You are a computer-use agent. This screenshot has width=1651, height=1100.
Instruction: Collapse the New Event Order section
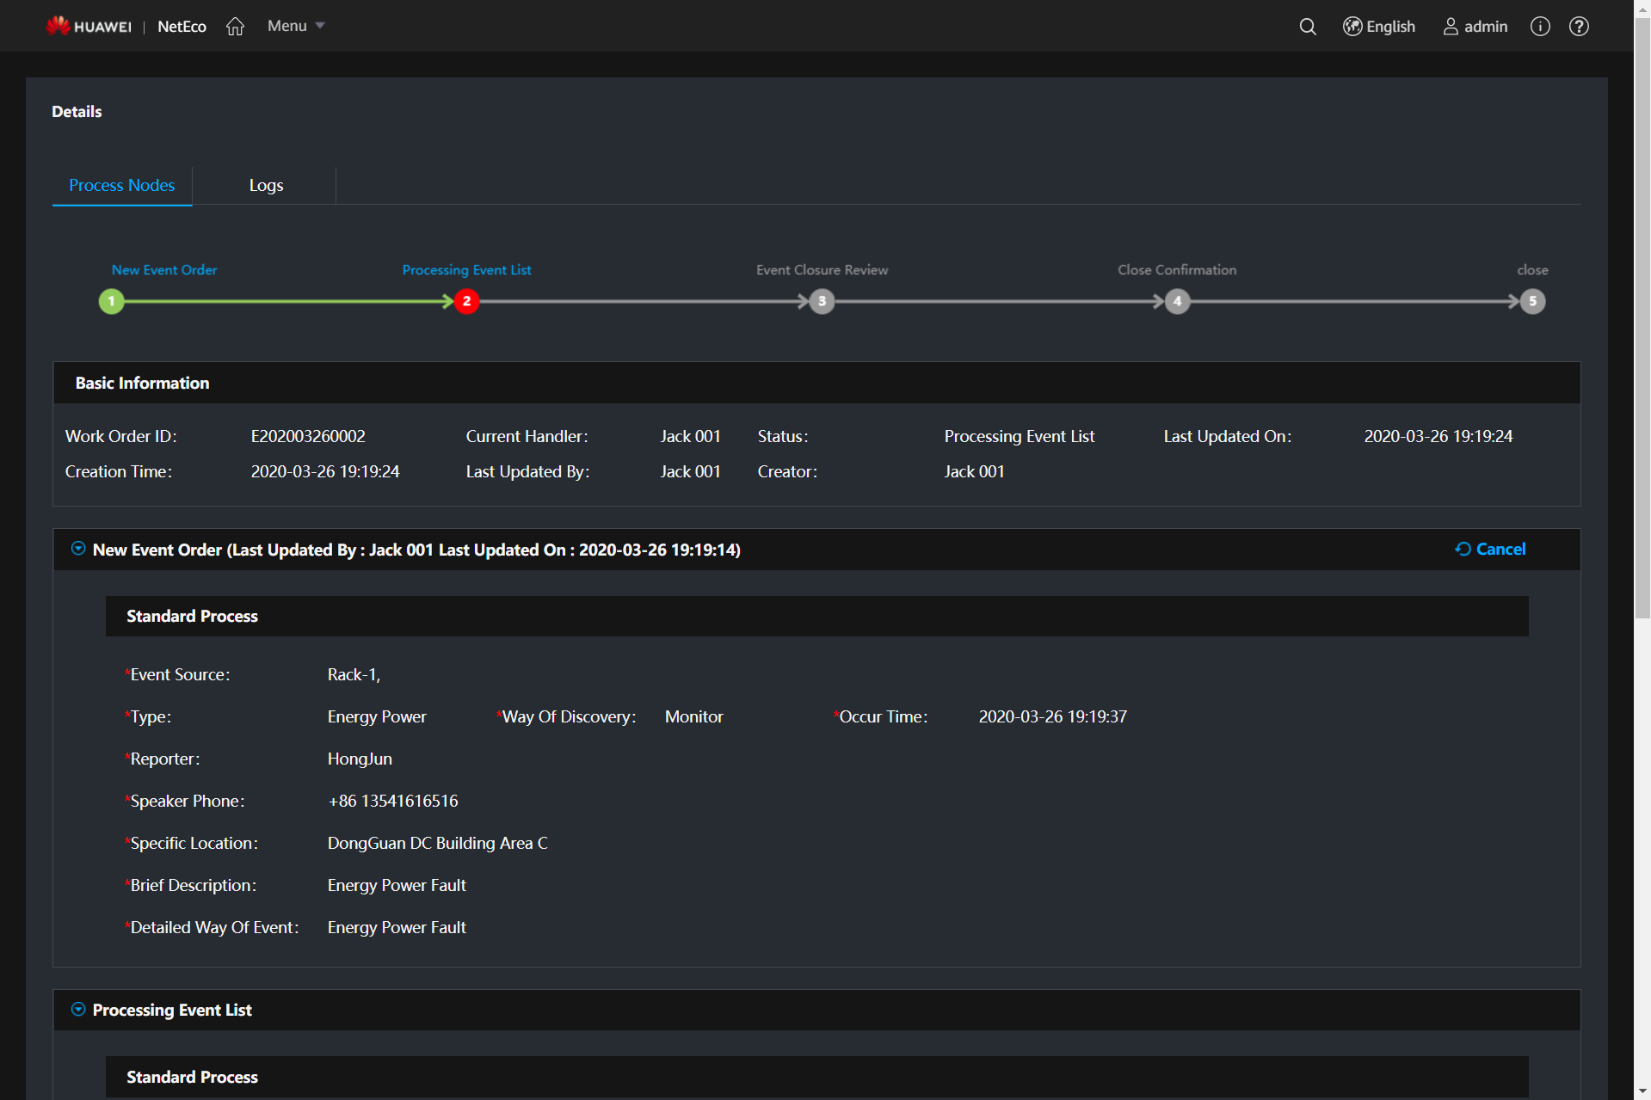coord(78,549)
